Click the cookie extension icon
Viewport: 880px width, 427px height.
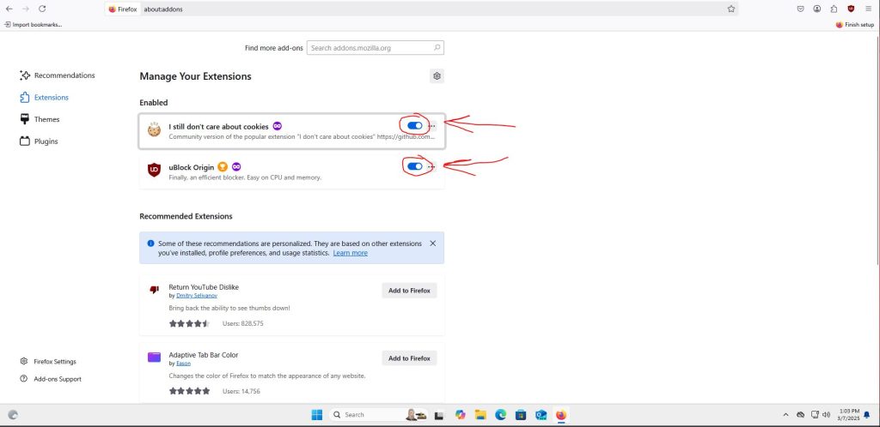tap(155, 129)
